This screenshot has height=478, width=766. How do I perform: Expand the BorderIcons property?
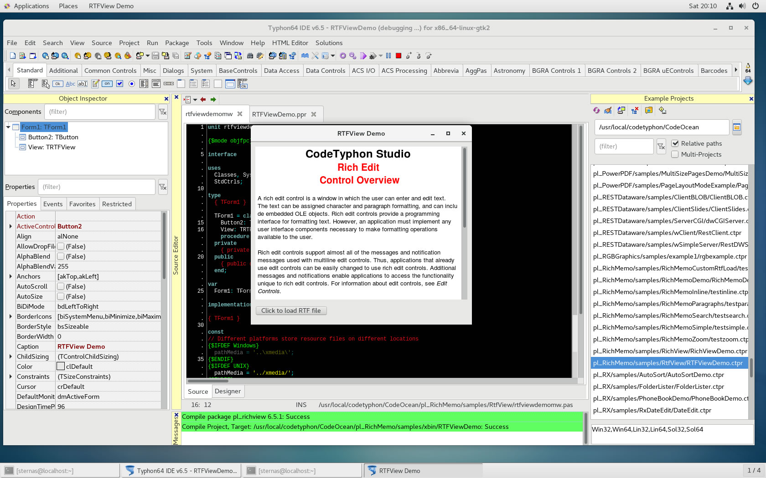coord(10,316)
